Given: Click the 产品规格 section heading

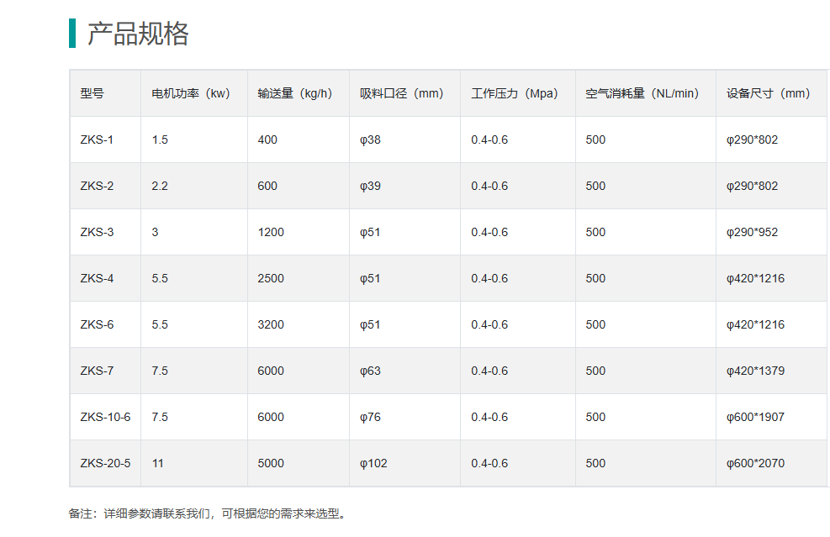Looking at the screenshot, I should 138,34.
